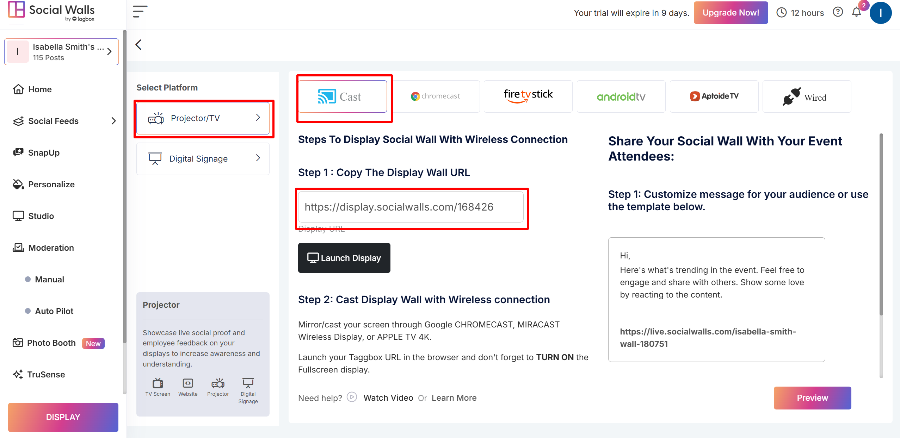Open the help question mark icon
900x438 pixels.
coord(838,12)
